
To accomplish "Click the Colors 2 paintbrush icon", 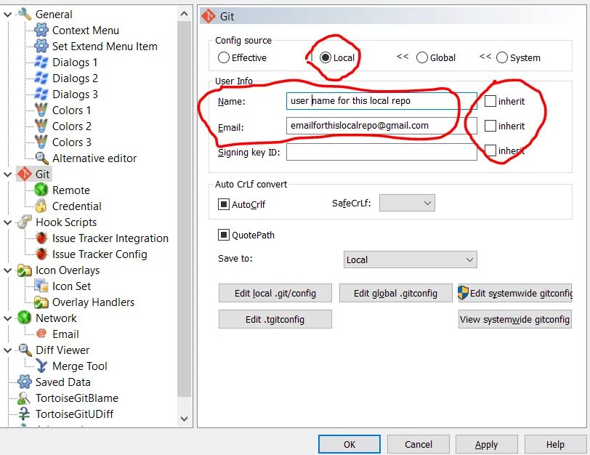I will click(x=41, y=126).
